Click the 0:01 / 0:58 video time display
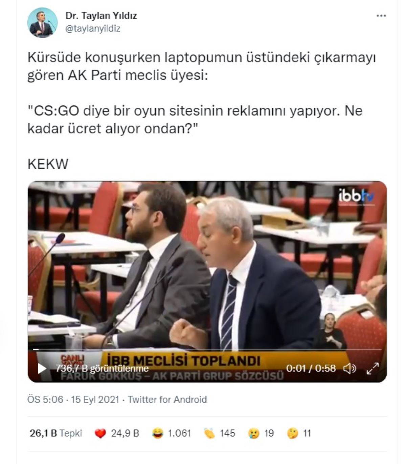This screenshot has width=406, height=464. [311, 368]
